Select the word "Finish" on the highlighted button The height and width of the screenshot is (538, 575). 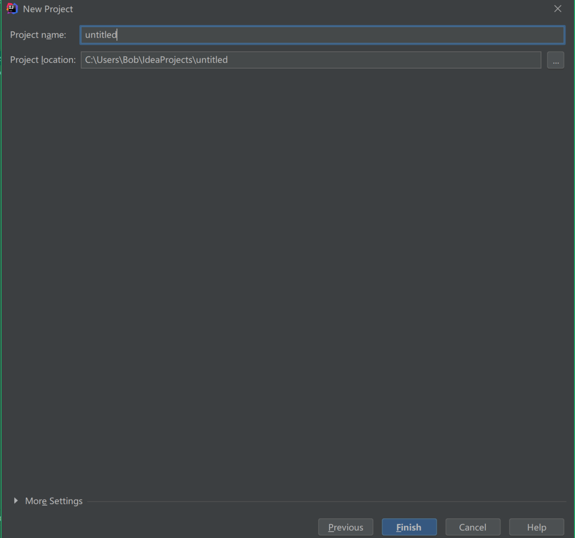tap(409, 527)
